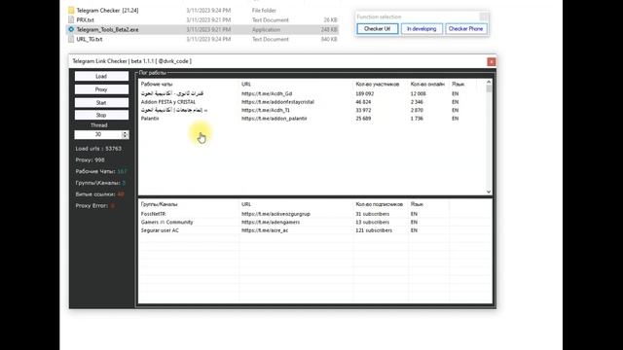Click URL header in working chats table

pyautogui.click(x=246, y=85)
